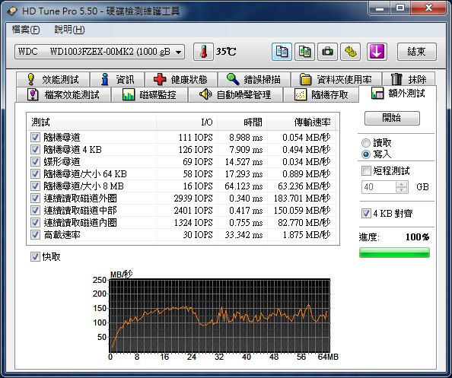Switch to the 隨機存取 tab
The image size is (452, 378).
pos(321,95)
